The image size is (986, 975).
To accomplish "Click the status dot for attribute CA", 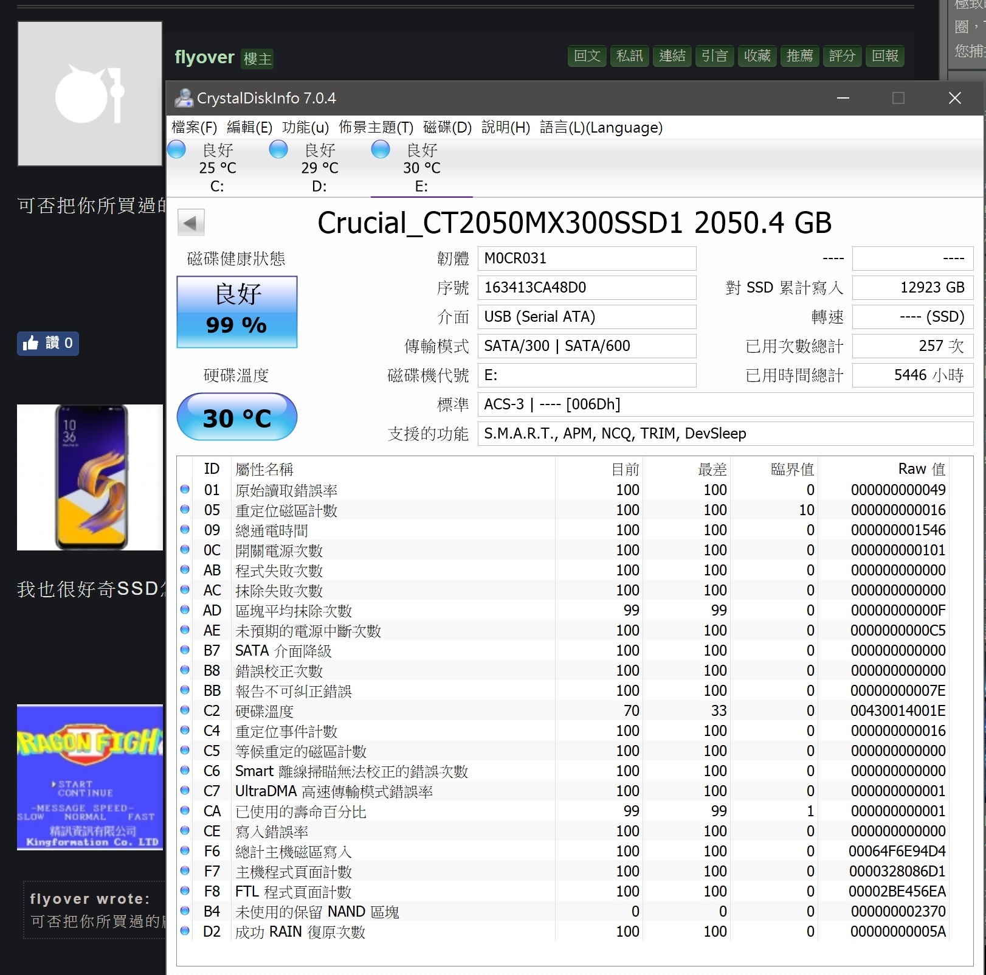I will click(x=185, y=810).
